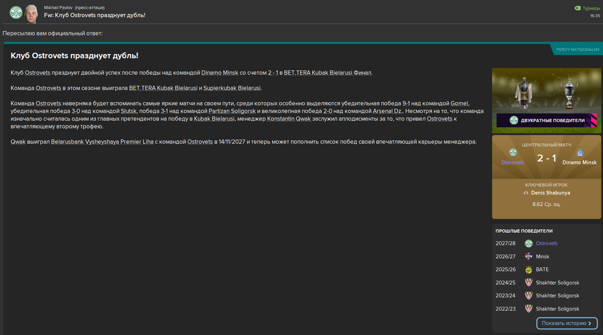
Task: Open BATE in the past winners list
Action: [542, 269]
